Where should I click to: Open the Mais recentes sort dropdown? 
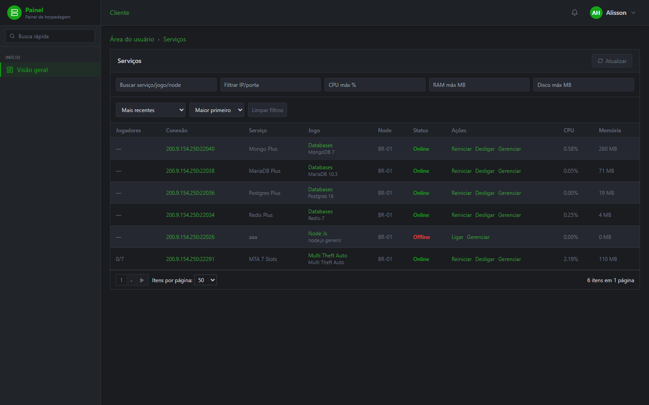[151, 110]
